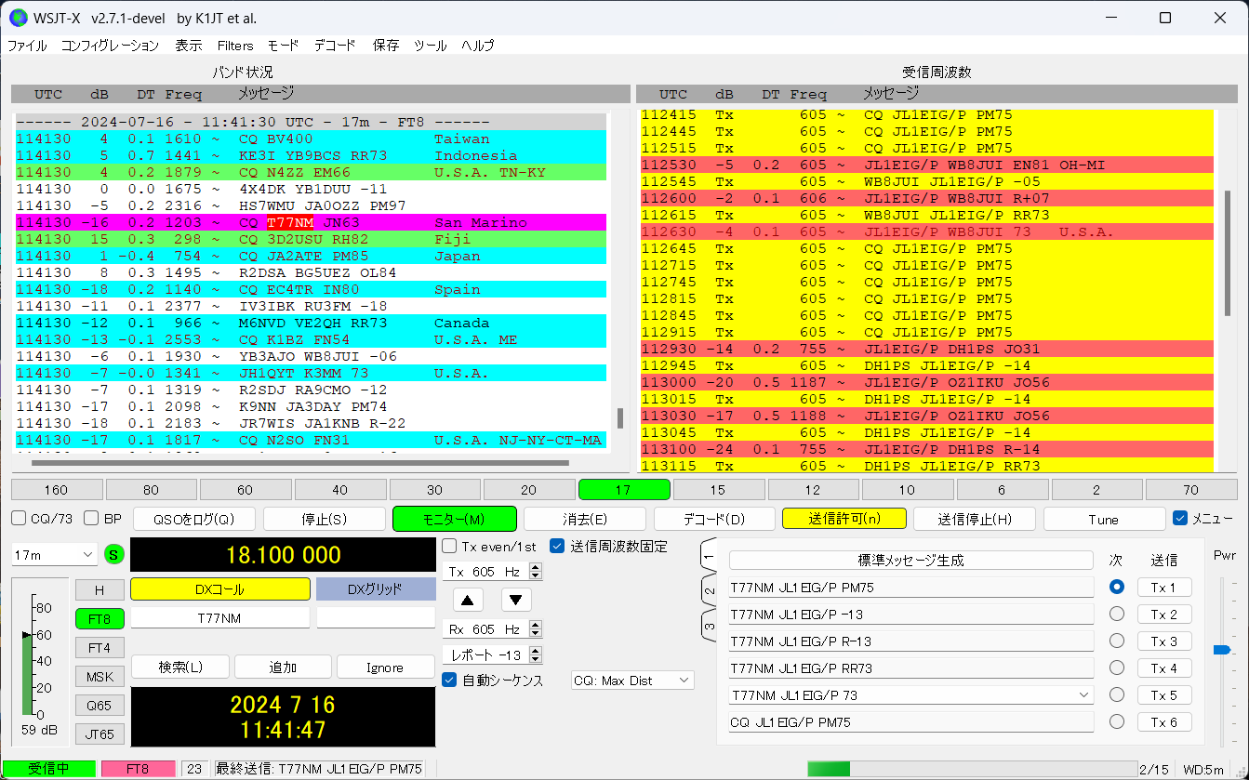Open the ヘルプ menu
Screen dimensions: 1249x780
[x=477, y=45]
